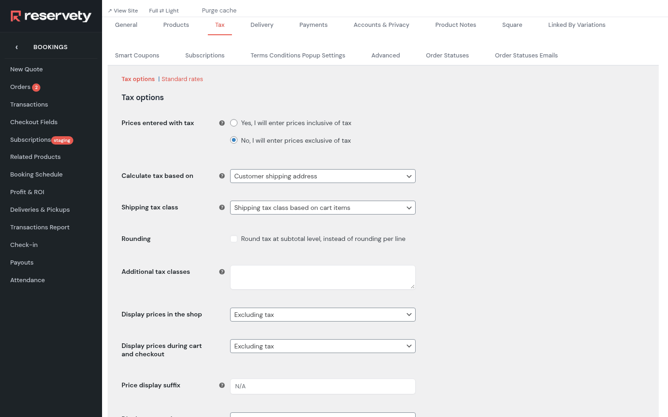The image size is (668, 417).
Task: Click the Orders count badge
Action: click(36, 88)
